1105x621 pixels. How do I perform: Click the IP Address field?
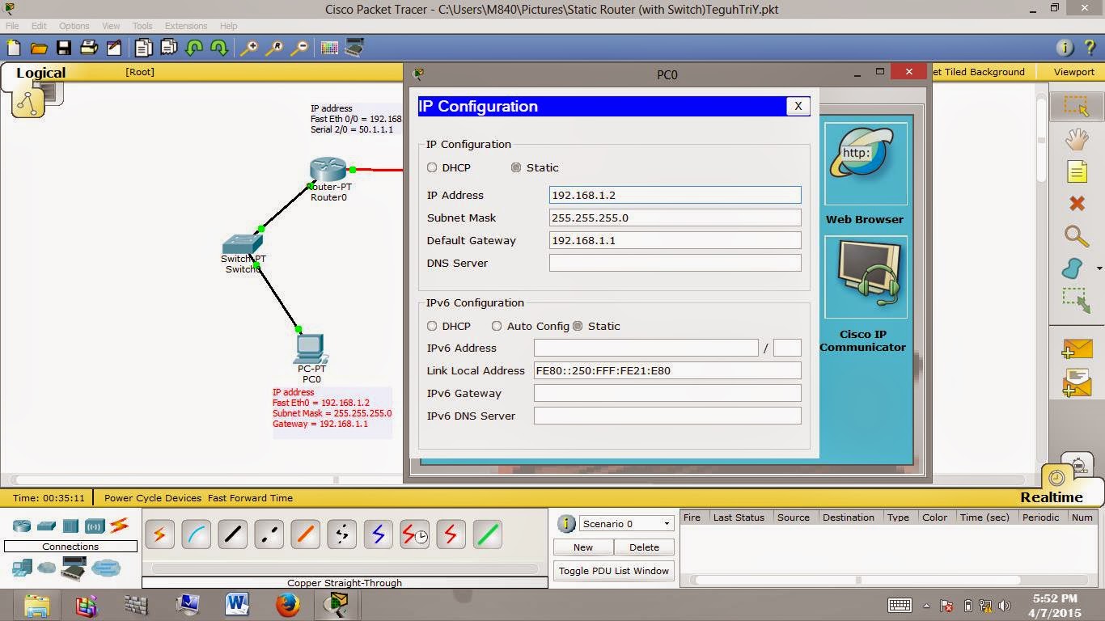pos(675,195)
